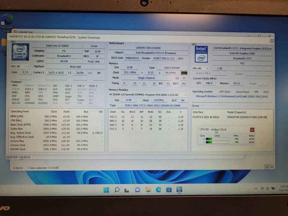Click the memory chip icon beside 99.8 MHz
Viewport: 288px width, 216px height.
[x=184, y=73]
